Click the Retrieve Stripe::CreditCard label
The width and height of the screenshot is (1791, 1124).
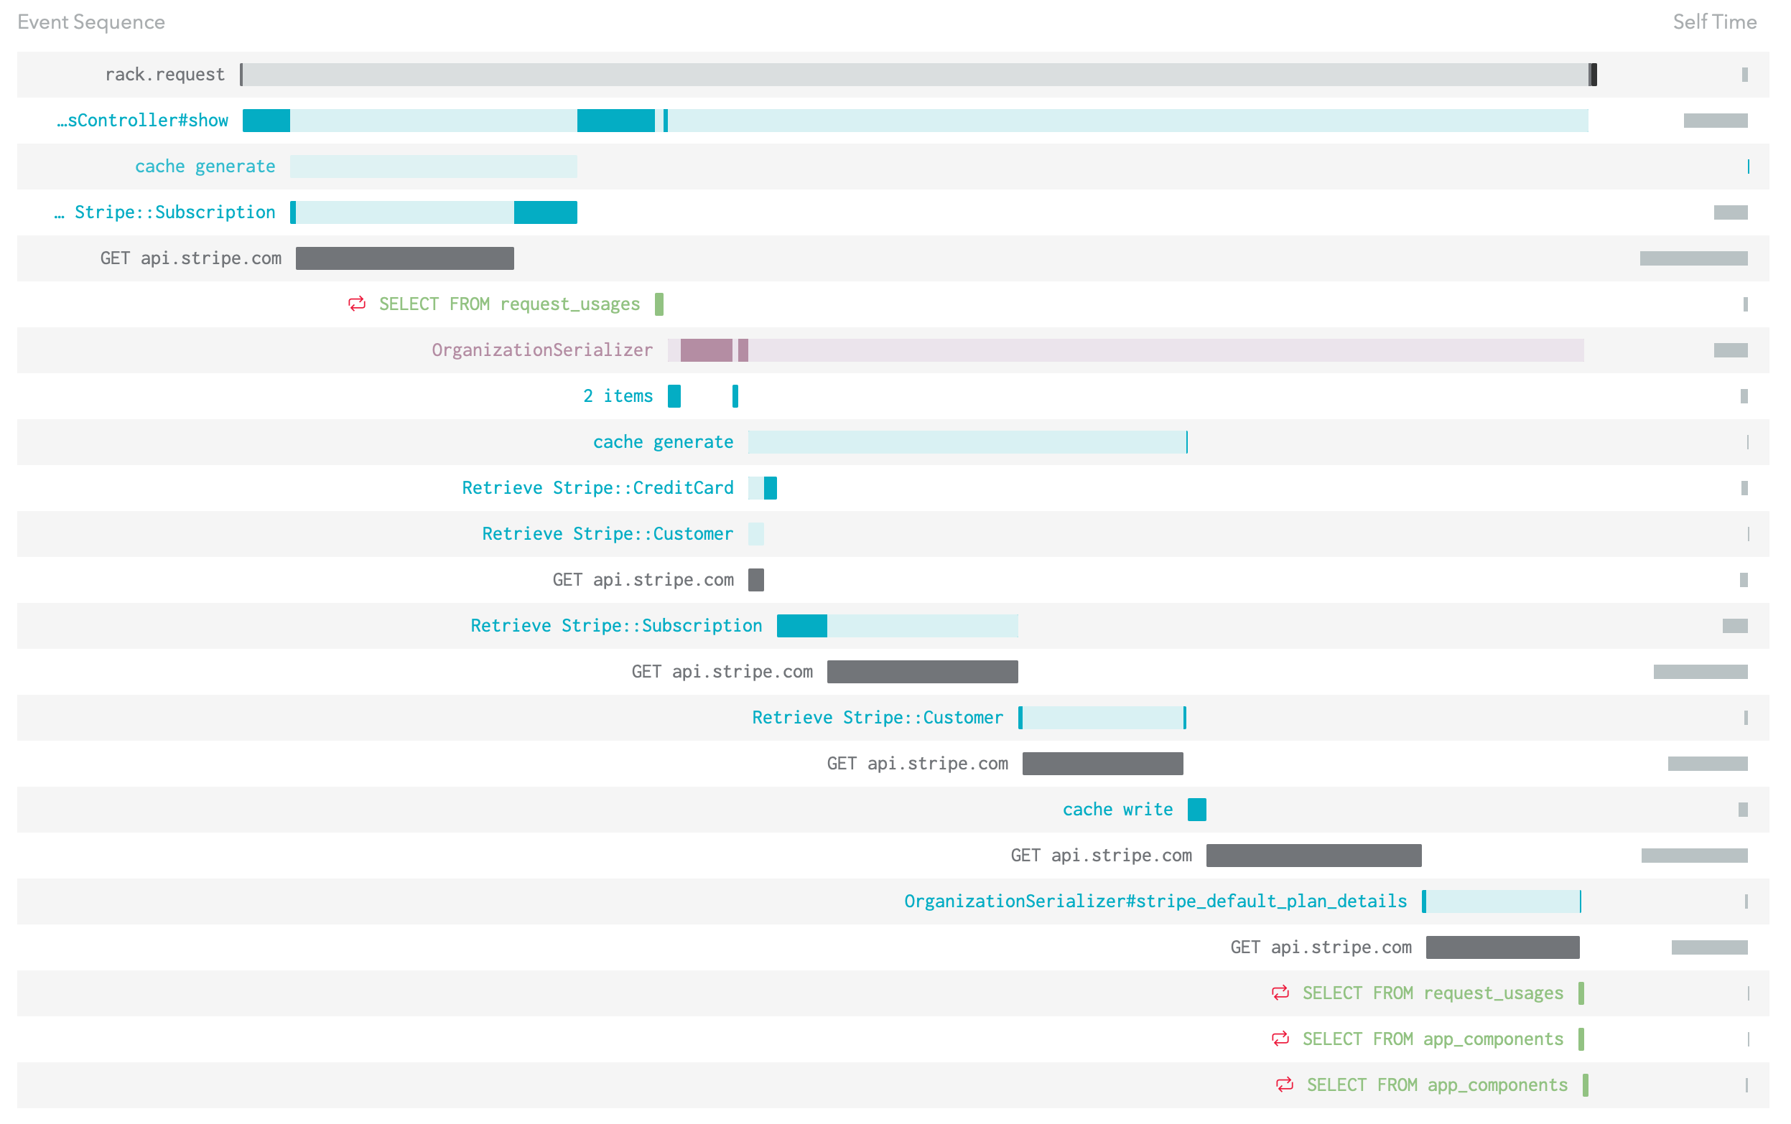[597, 487]
